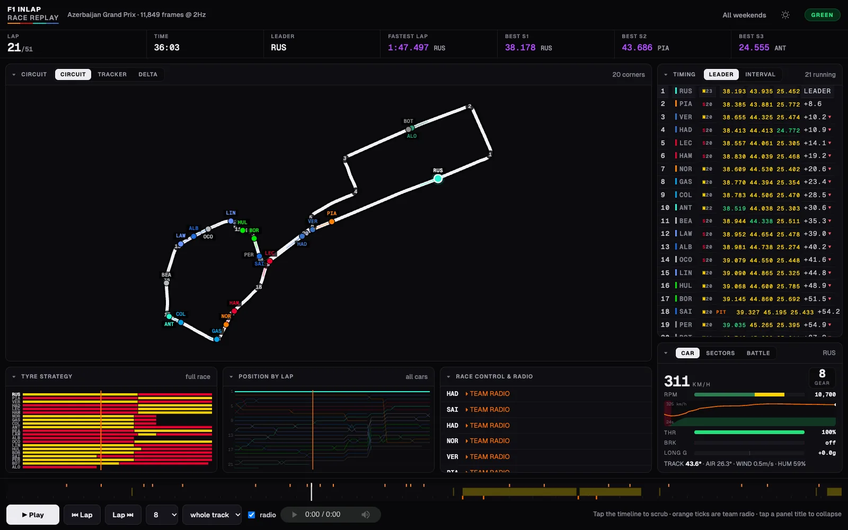Select the PIA car dot on circuit

tap(332, 222)
